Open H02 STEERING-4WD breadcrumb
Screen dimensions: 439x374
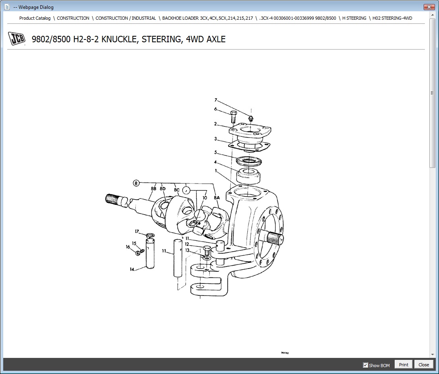[x=392, y=18]
